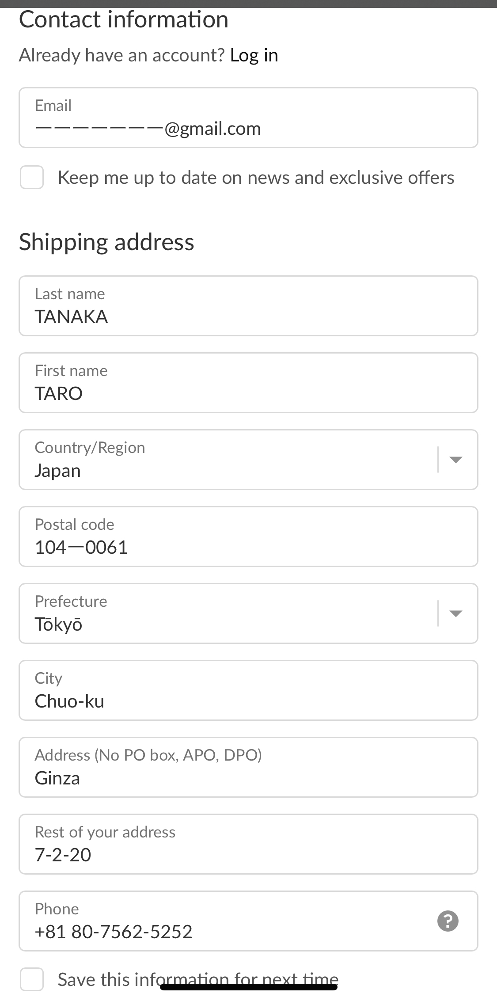Click the Last name field with TANAKA

click(248, 306)
